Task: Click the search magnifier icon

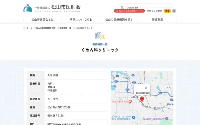Action: tap(122, 7)
